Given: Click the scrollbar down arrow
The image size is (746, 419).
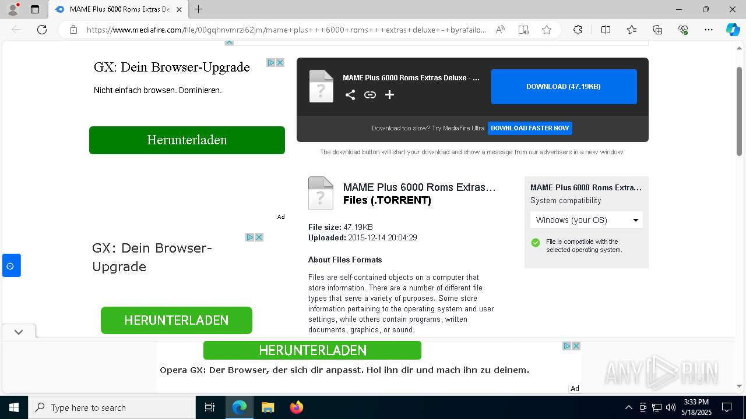Looking at the screenshot, I should point(740,386).
